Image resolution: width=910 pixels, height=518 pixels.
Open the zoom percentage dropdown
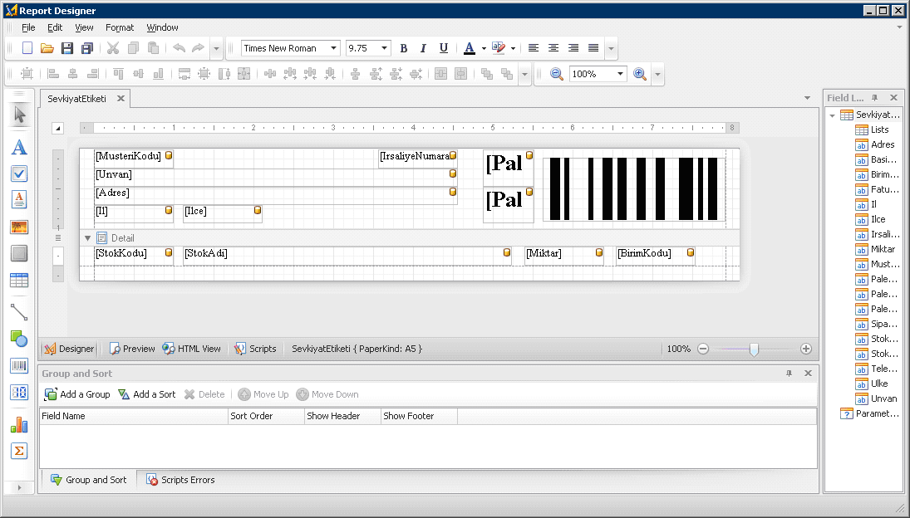(621, 74)
